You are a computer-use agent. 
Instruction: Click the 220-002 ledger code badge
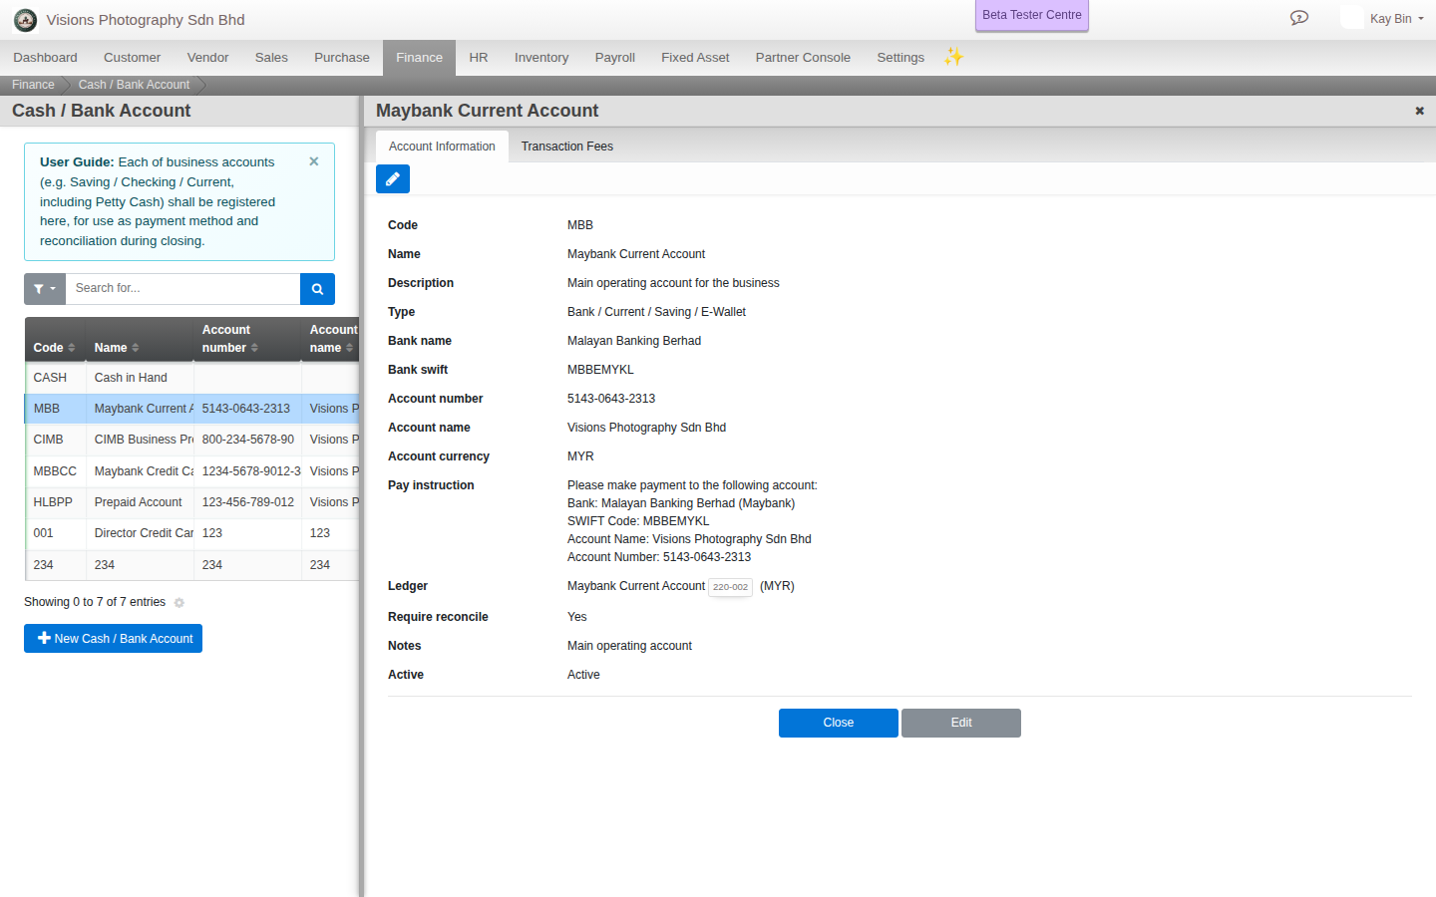731,587
